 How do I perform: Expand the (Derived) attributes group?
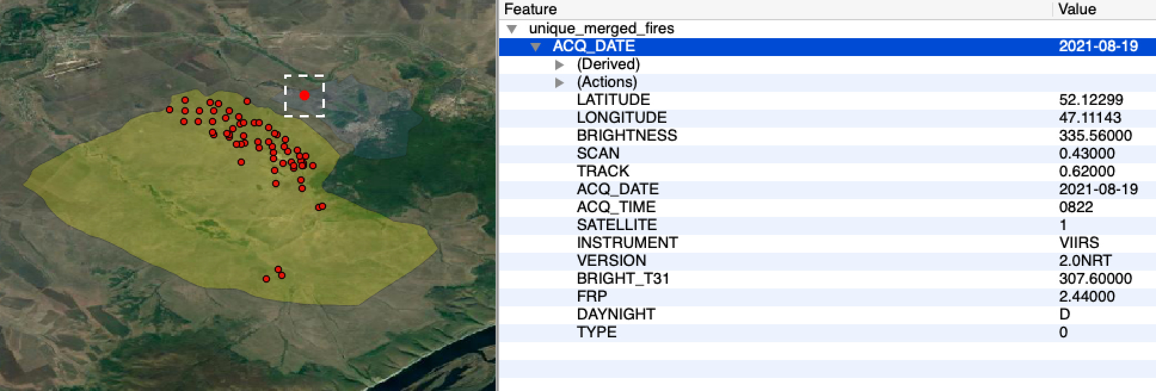point(559,64)
